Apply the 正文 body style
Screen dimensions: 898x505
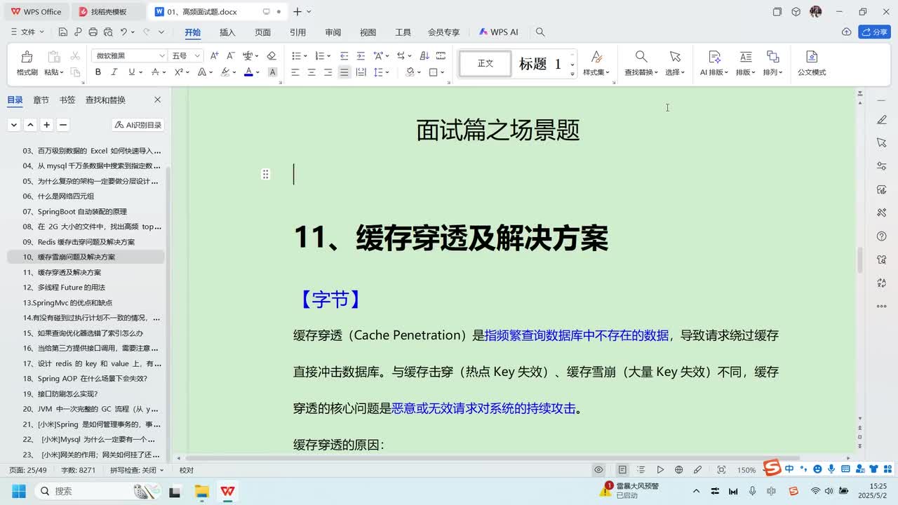coord(485,64)
